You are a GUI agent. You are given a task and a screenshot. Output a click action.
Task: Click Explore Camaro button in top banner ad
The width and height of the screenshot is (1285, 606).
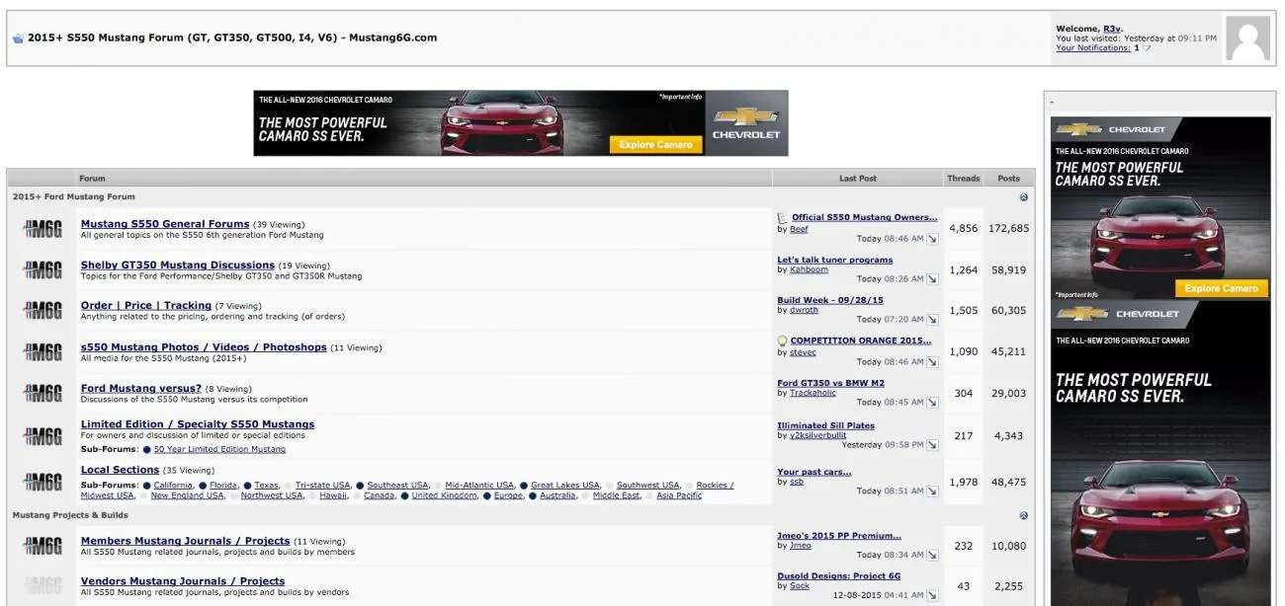coord(656,144)
